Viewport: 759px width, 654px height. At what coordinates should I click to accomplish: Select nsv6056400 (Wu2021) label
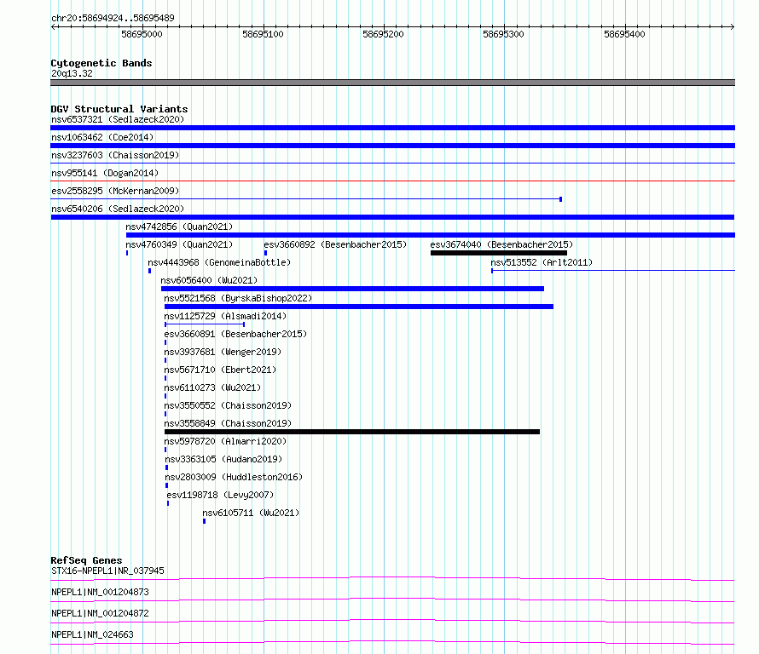[x=209, y=280]
